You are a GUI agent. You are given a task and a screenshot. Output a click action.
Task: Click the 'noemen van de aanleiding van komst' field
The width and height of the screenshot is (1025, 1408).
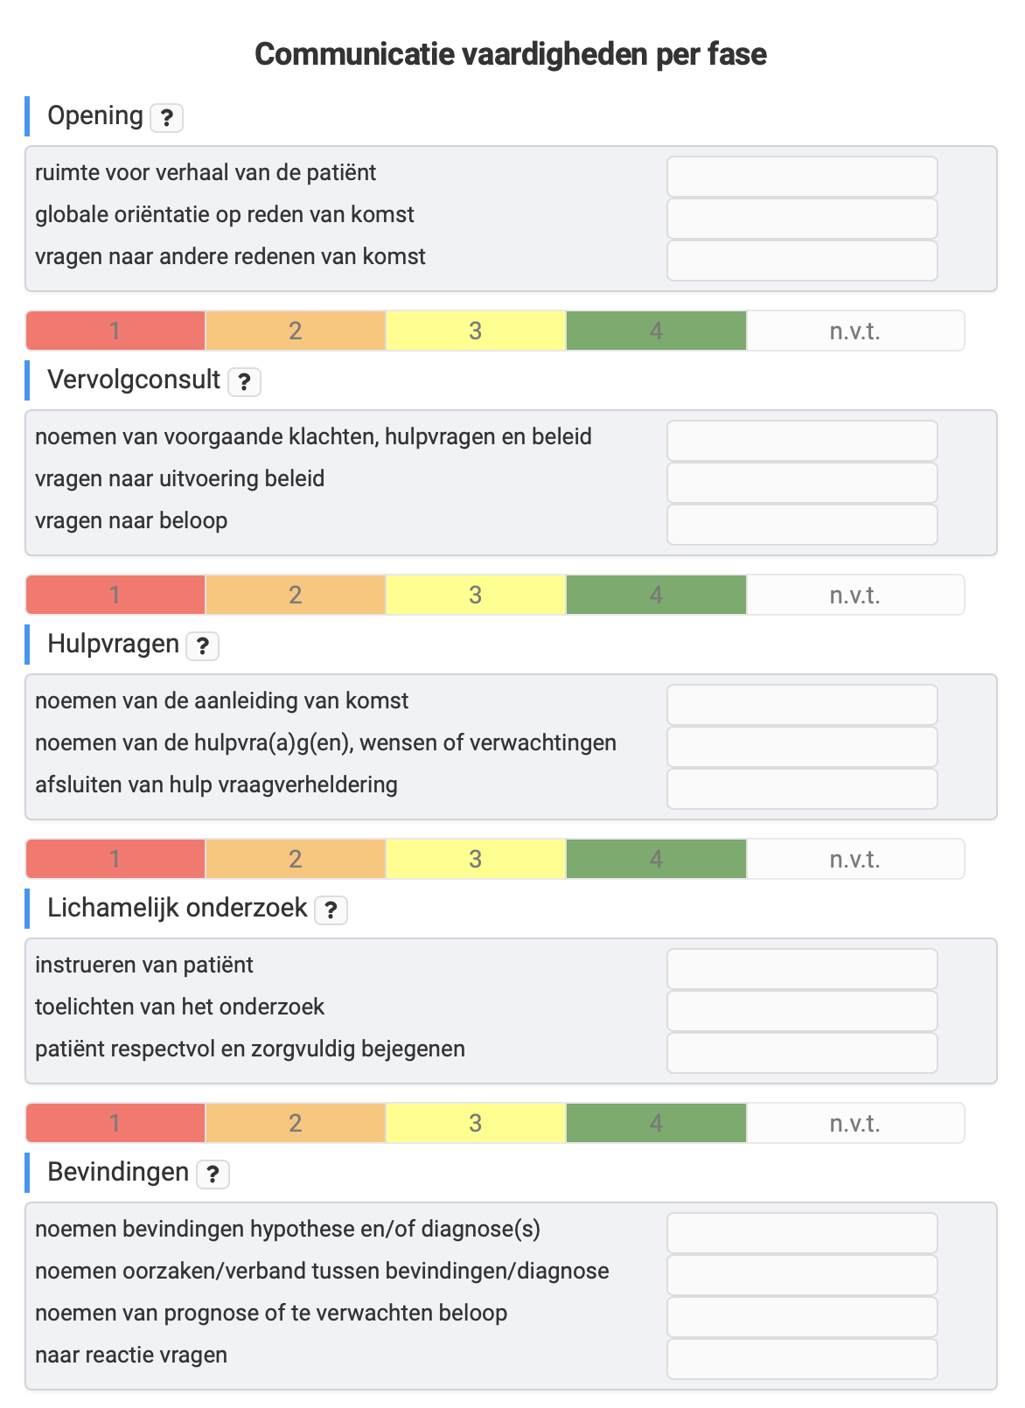tap(801, 705)
